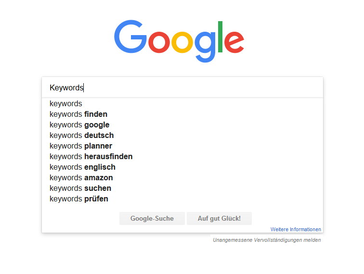Image resolution: width=364 pixels, height=274 pixels.
Task: Select the plain "keywords" suggestion
Action: [182, 104]
